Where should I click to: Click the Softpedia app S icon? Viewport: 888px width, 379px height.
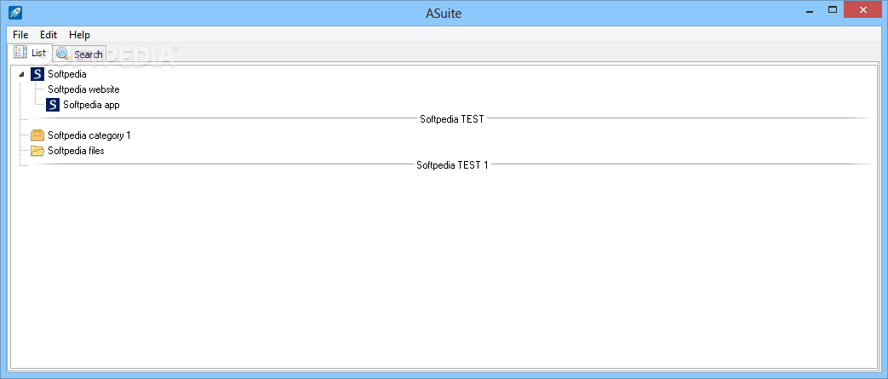53,105
